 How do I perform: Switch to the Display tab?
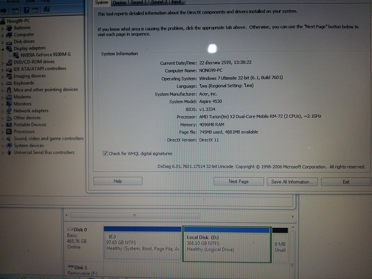(119, 3)
